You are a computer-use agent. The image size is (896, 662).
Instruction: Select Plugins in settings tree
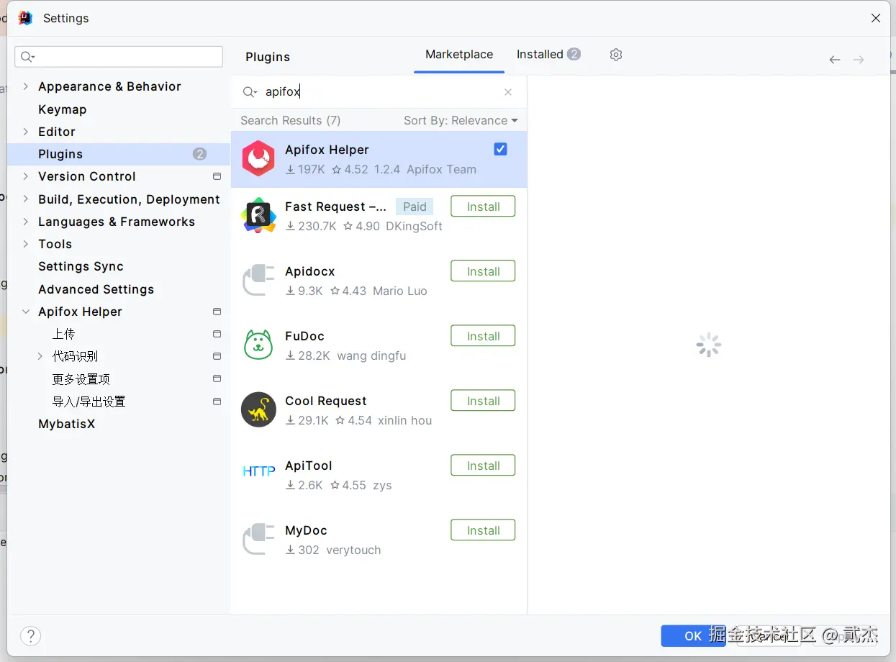pos(119,154)
